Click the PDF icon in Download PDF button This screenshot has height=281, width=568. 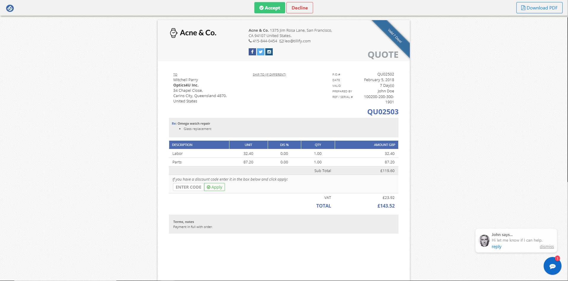click(x=523, y=8)
